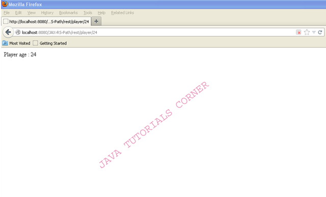Open the Help menu
The height and width of the screenshot is (197, 326).
pos(101,13)
